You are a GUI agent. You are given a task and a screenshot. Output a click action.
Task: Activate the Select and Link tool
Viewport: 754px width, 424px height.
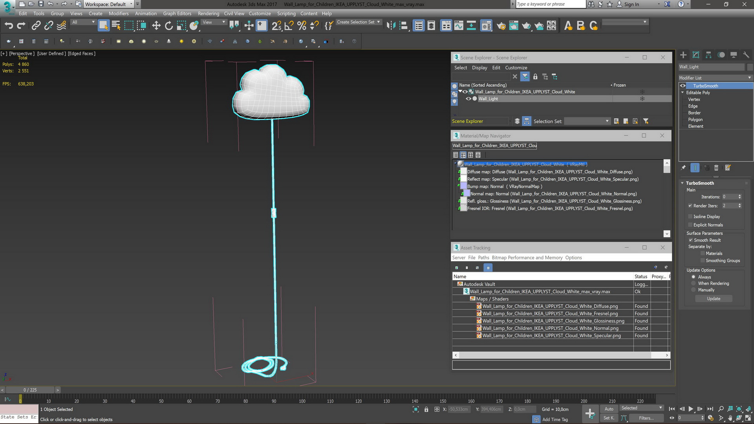tap(36, 26)
